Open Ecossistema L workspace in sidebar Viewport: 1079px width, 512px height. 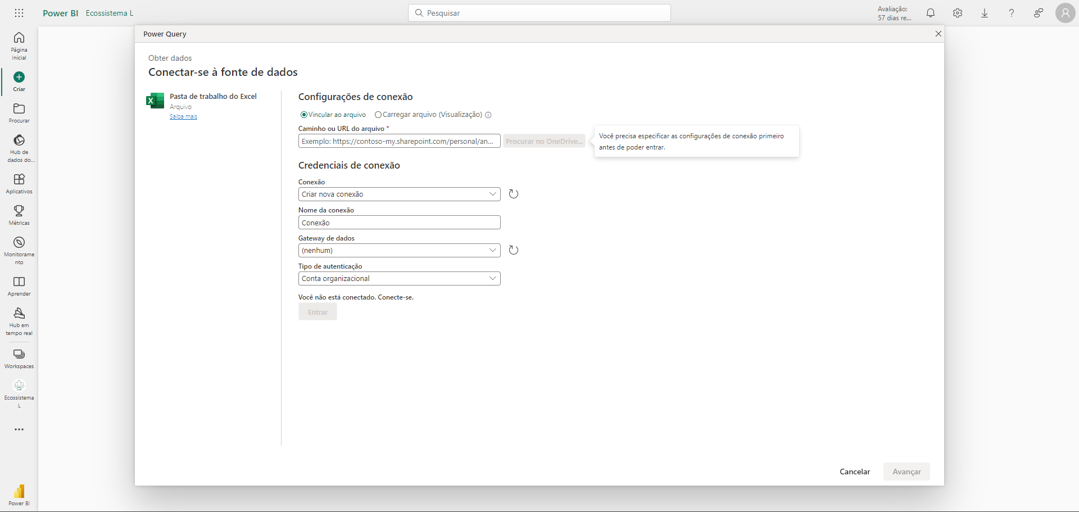(19, 393)
